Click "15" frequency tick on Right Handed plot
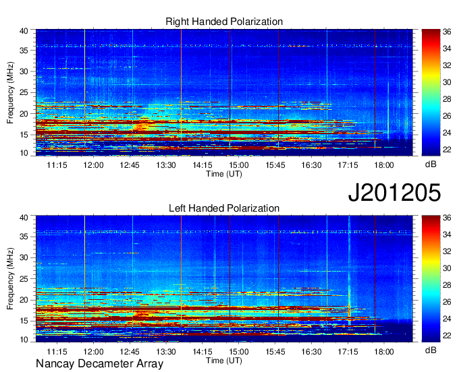The image size is (459, 372). pyautogui.click(x=24, y=135)
